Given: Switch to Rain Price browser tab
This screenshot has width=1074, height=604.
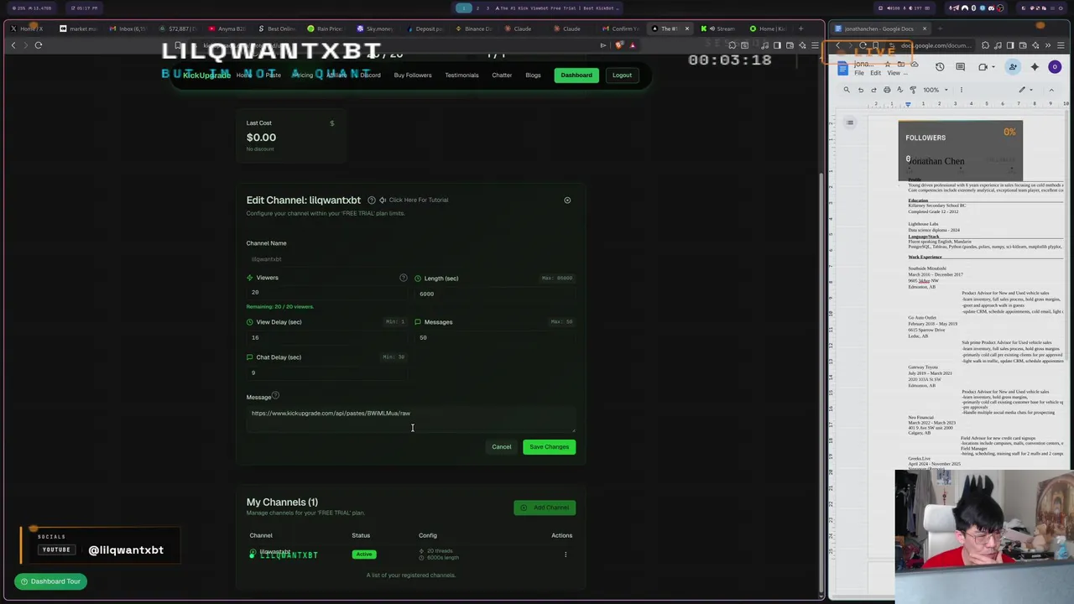Looking at the screenshot, I should point(326,29).
